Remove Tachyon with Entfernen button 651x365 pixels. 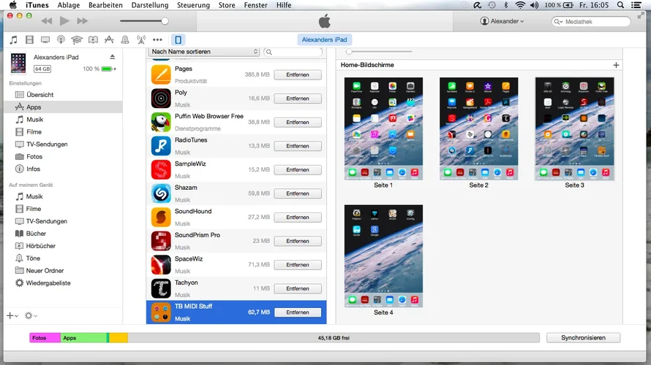click(x=298, y=288)
